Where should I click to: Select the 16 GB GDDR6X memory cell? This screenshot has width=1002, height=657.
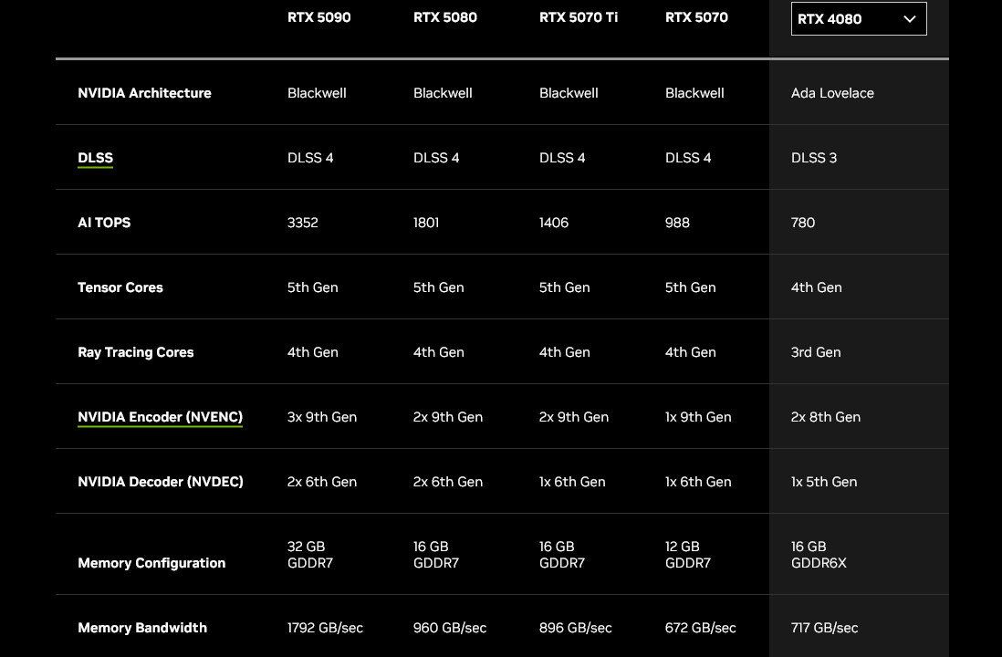point(819,555)
